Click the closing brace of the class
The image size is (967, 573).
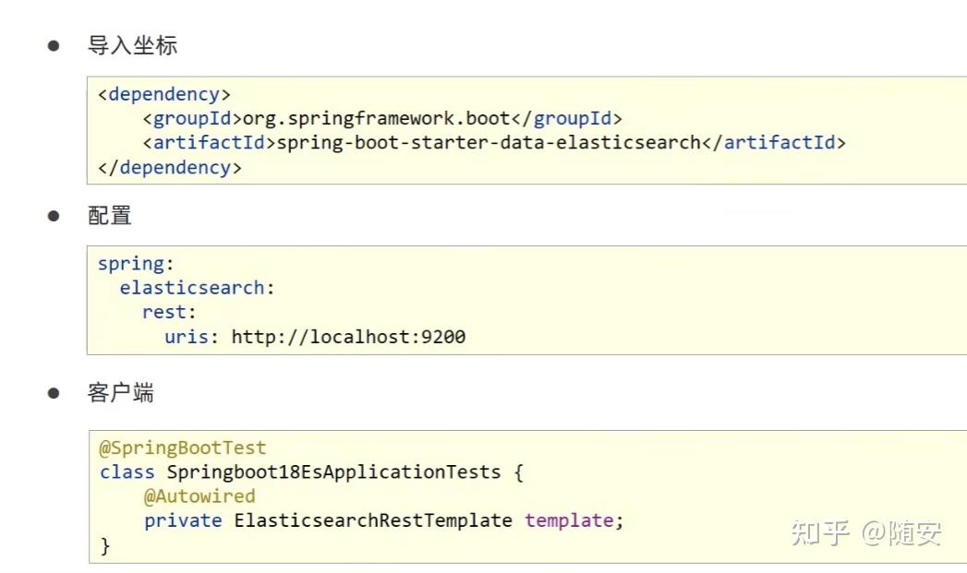pos(105,545)
